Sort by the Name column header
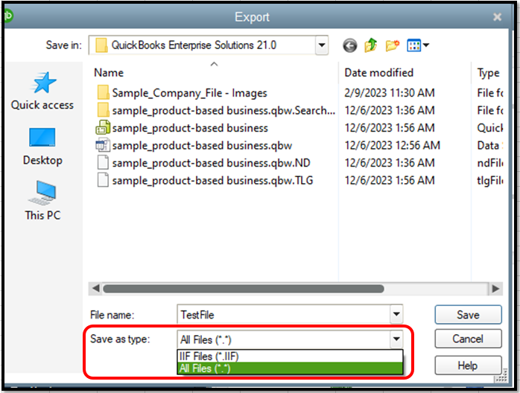The width and height of the screenshot is (520, 393). 109,72
